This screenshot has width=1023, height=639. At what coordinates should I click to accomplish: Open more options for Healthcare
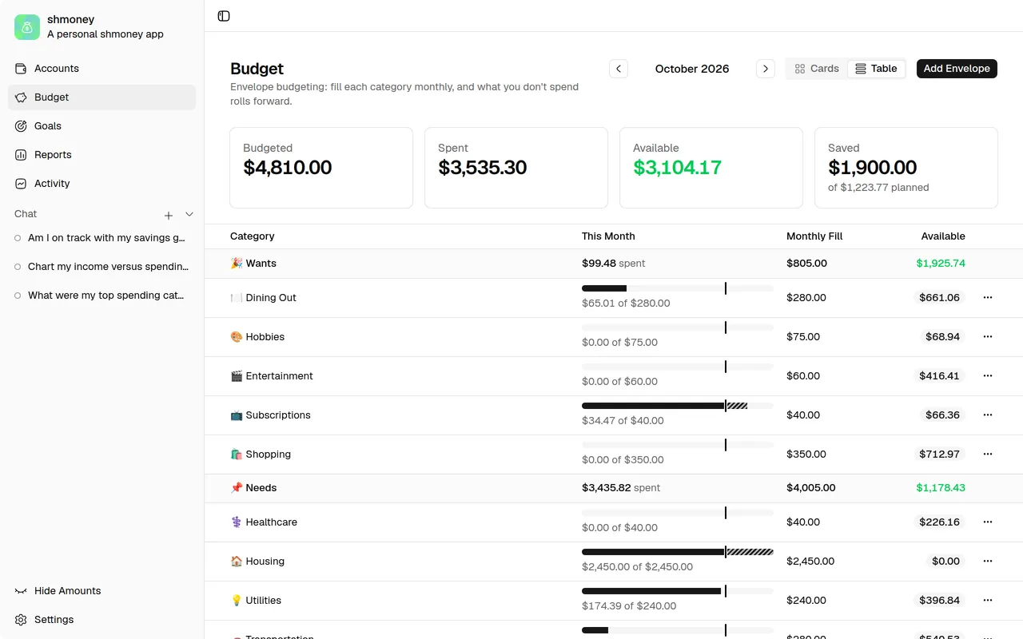point(988,522)
